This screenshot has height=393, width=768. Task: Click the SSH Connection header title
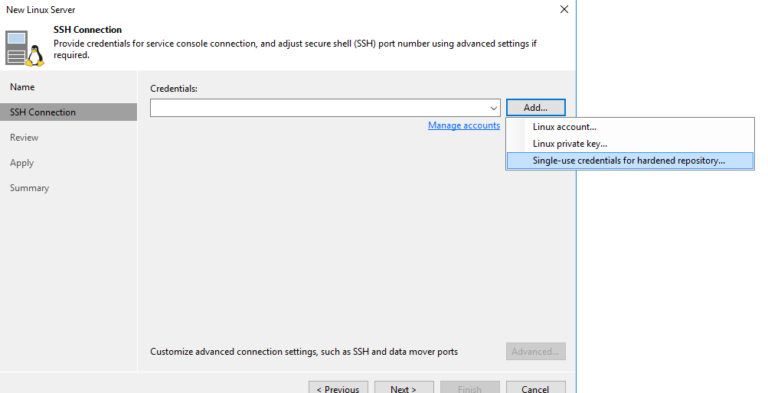(x=88, y=30)
